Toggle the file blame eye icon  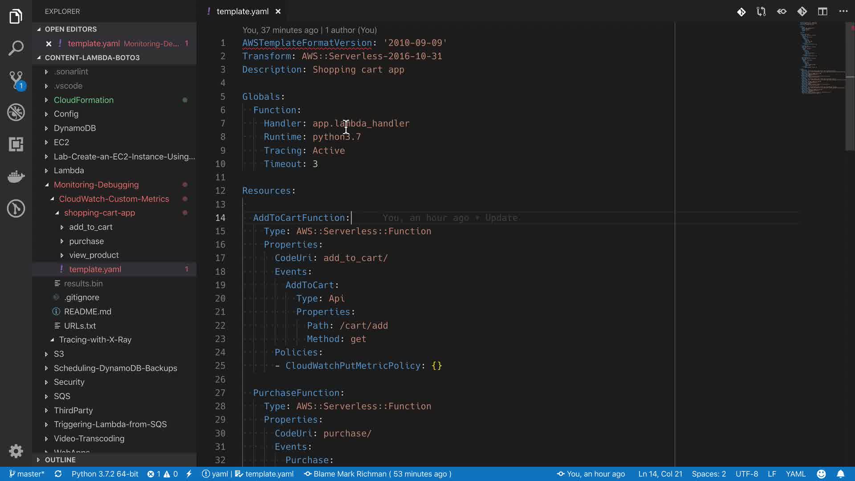coord(782,12)
